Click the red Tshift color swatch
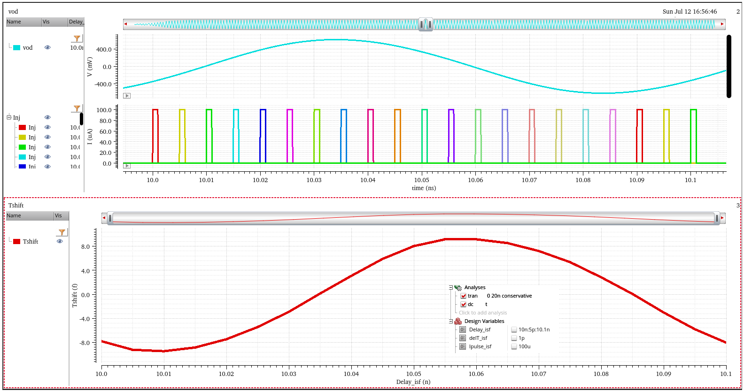This screenshot has width=744, height=391. 17,241
